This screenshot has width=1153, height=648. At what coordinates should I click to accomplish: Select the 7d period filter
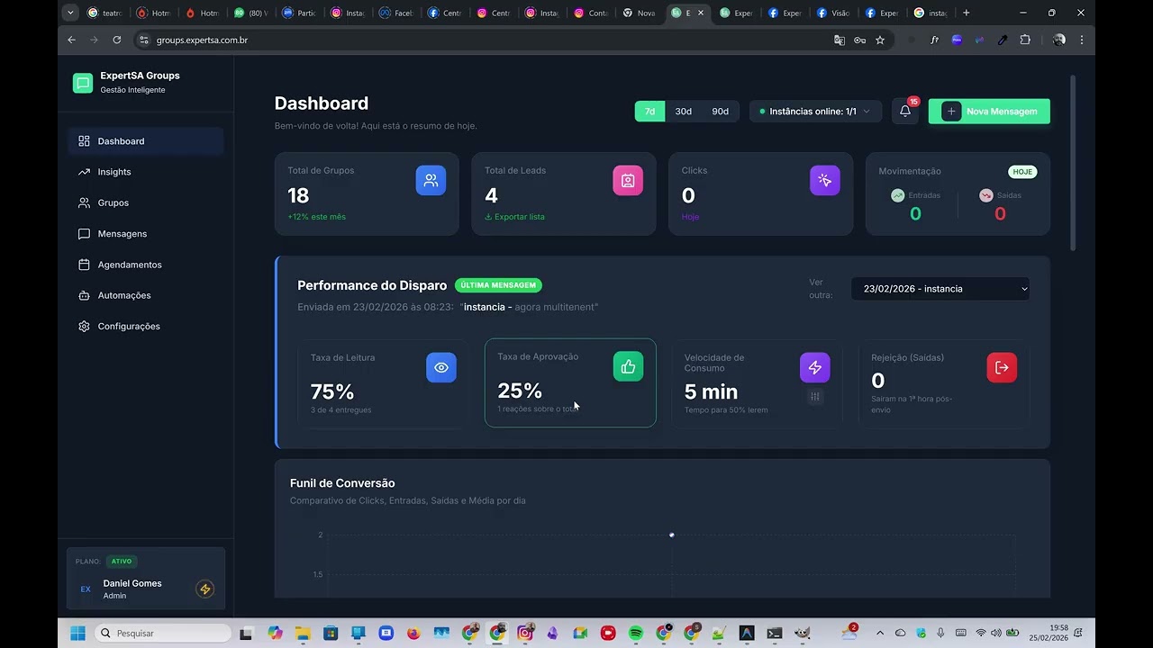(649, 112)
